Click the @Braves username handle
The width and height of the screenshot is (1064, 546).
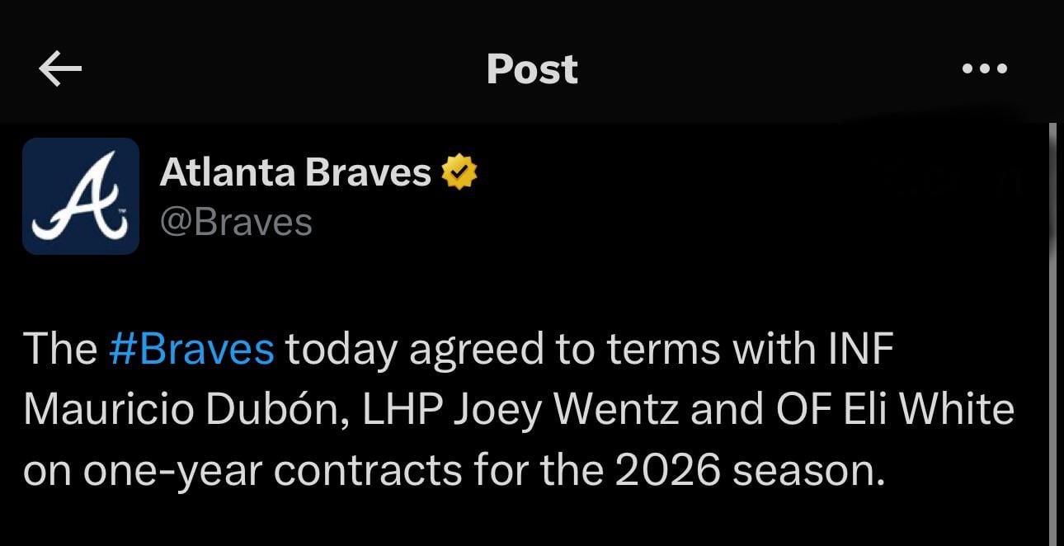pyautogui.click(x=236, y=219)
